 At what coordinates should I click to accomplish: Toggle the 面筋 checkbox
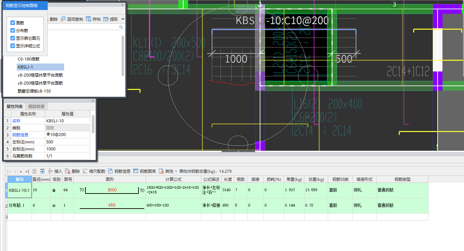point(13,23)
